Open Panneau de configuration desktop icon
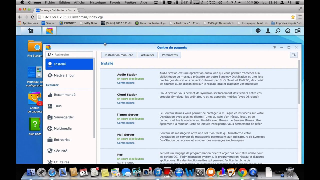The width and height of the screenshot is (320, 180). point(35,77)
